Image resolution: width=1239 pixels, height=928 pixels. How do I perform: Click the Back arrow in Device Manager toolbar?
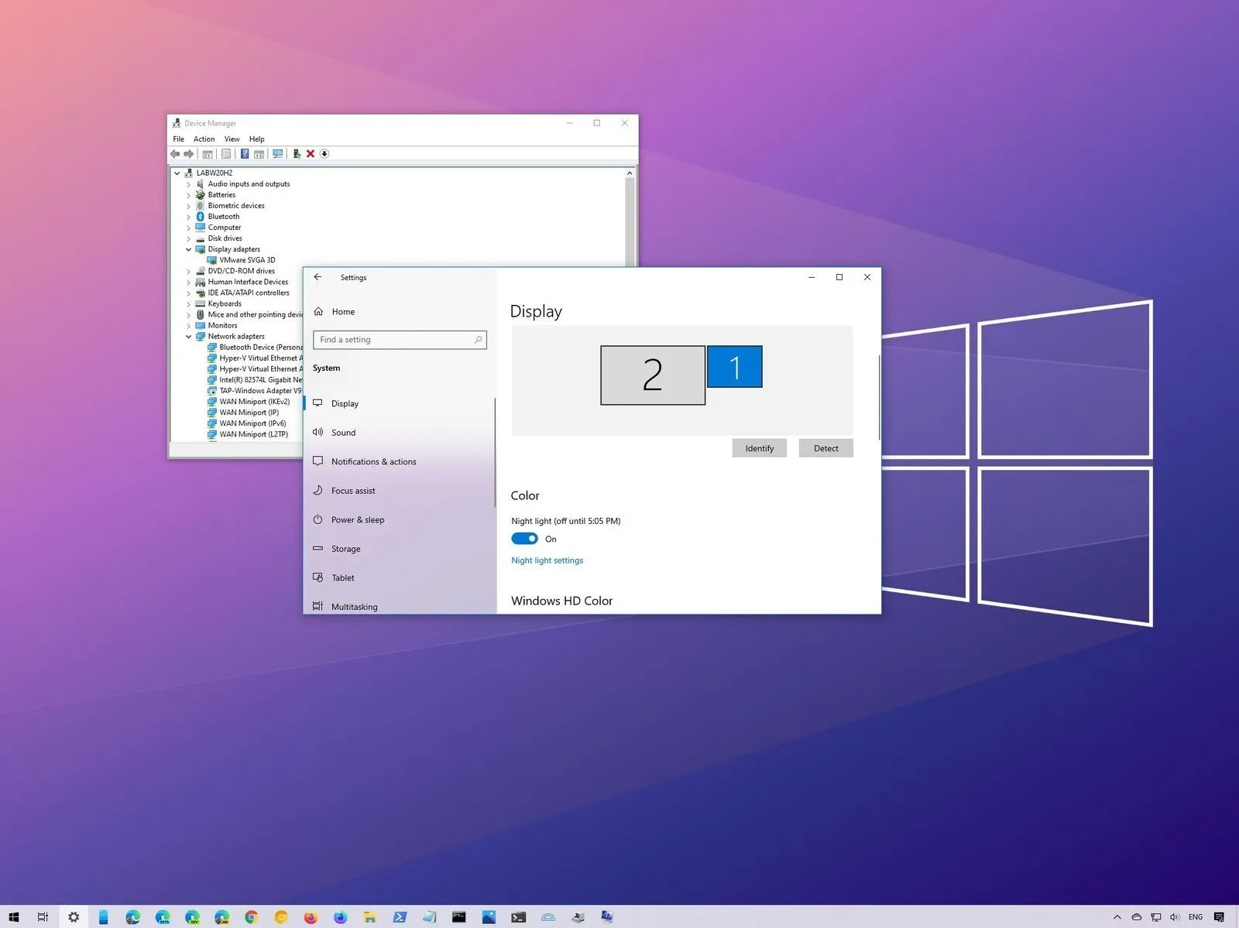pos(175,154)
